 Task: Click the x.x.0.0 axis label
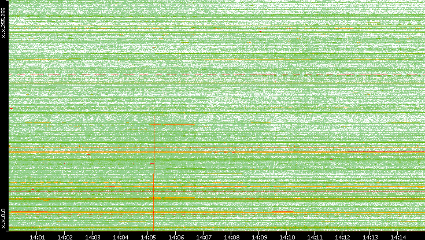3,219
